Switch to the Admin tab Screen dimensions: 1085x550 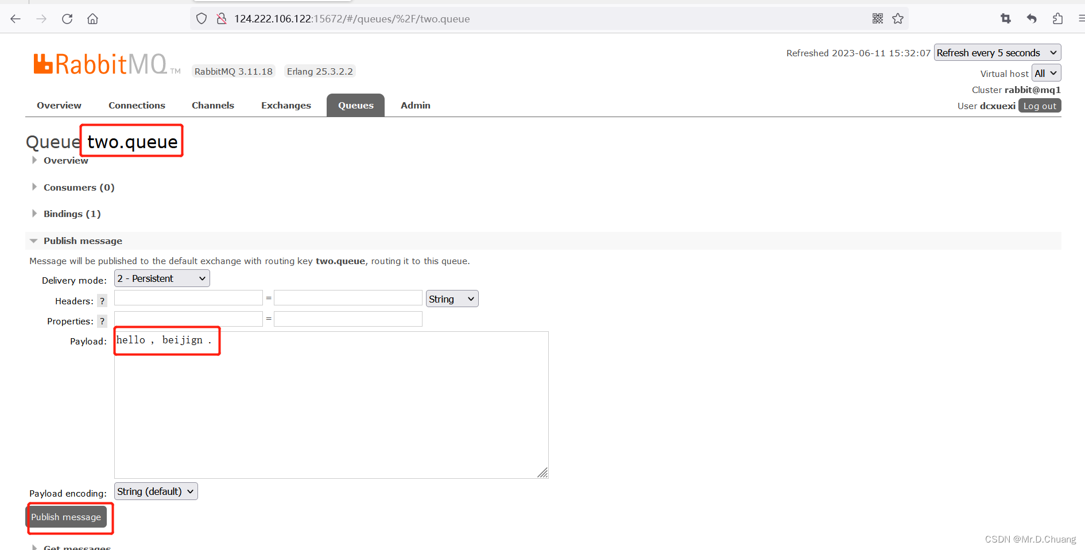click(x=416, y=106)
